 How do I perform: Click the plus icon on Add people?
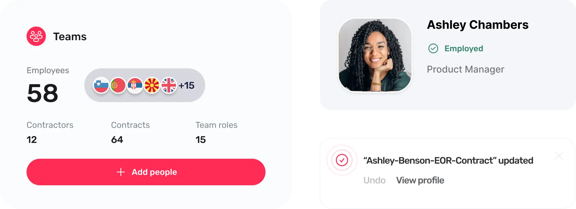[121, 172]
